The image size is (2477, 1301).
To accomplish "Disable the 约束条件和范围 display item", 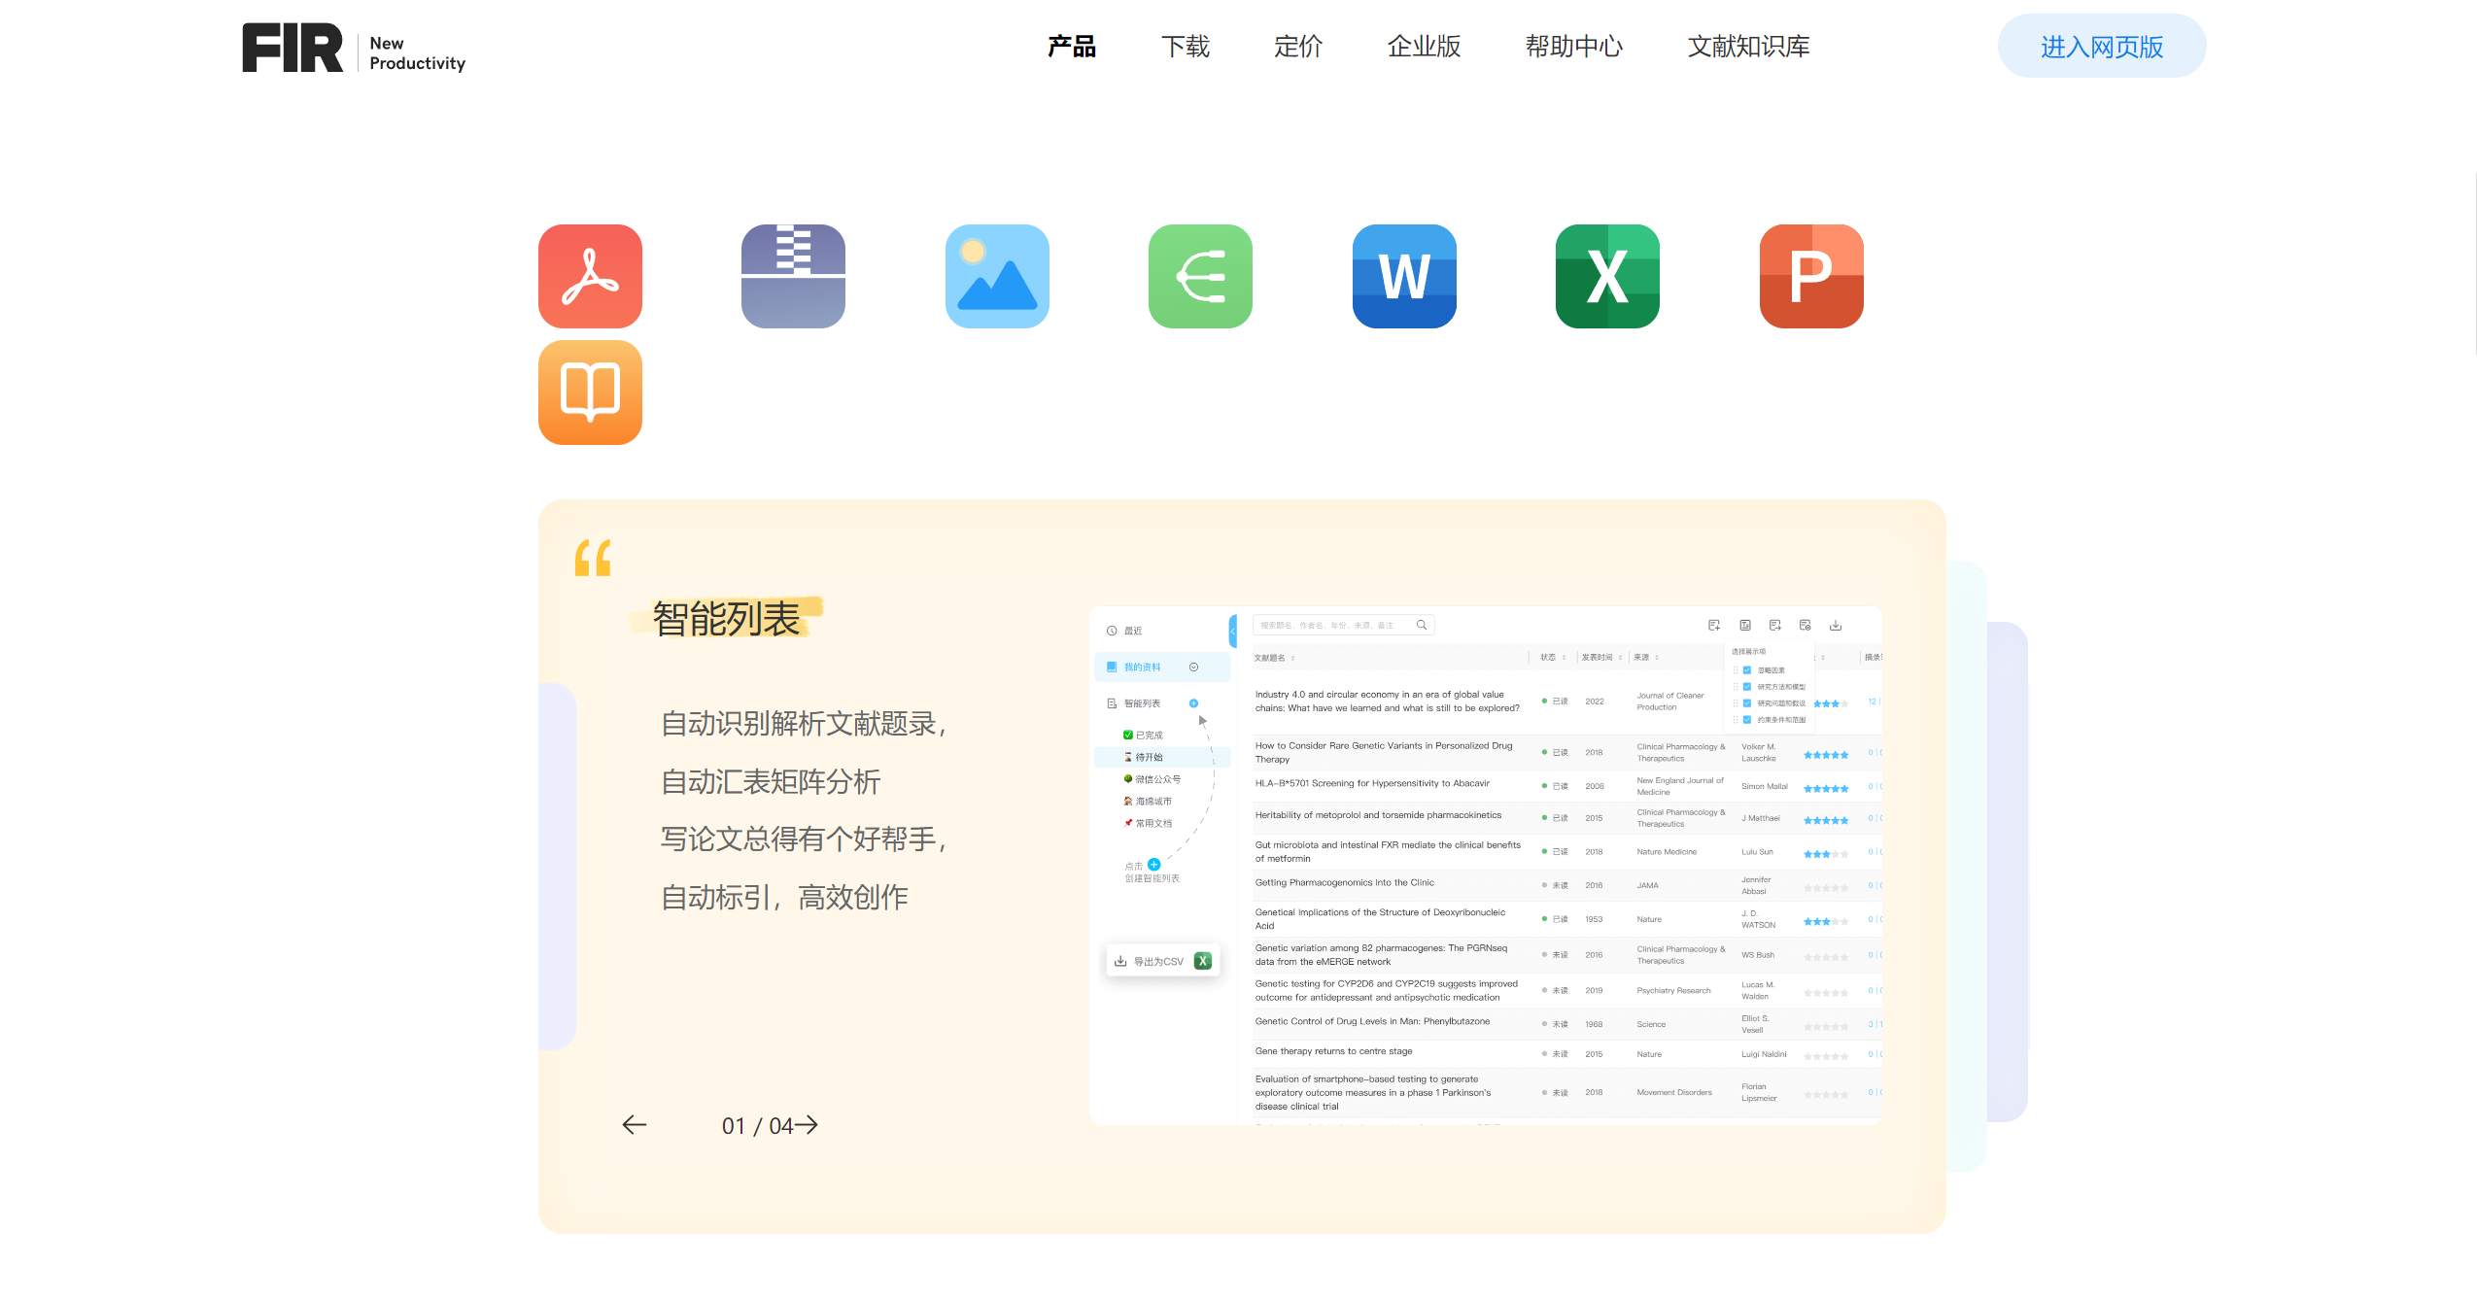I will (x=1747, y=721).
